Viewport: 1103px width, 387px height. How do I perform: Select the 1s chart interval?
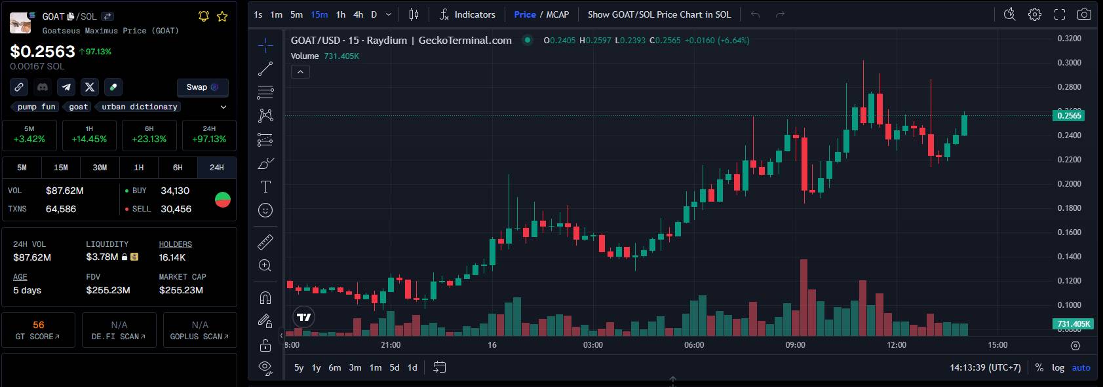[258, 14]
